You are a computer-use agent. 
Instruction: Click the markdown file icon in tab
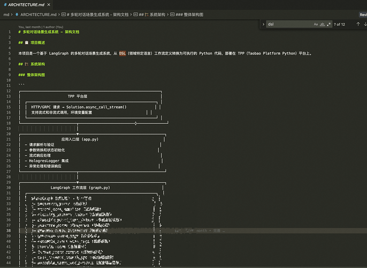click(4, 4)
